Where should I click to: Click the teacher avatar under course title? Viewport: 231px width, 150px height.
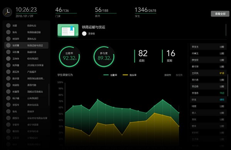coord(84,33)
